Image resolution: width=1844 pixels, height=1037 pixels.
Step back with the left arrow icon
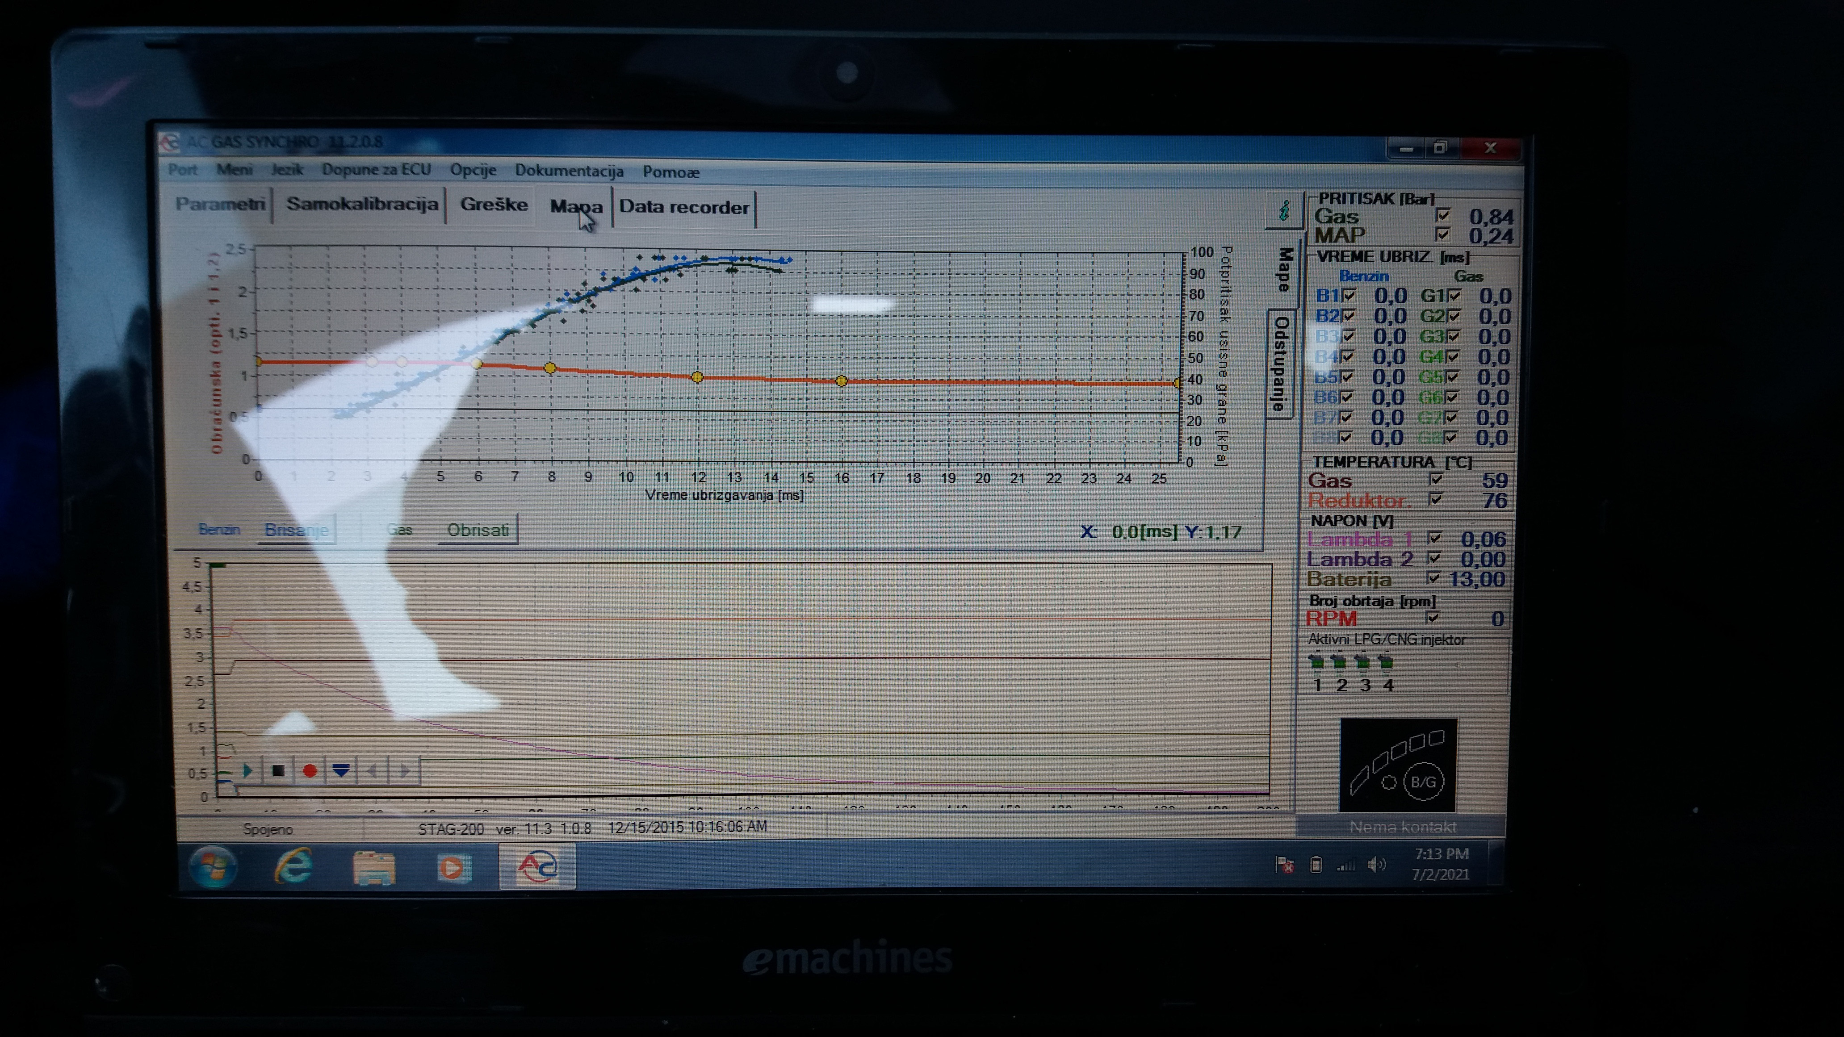point(372,771)
